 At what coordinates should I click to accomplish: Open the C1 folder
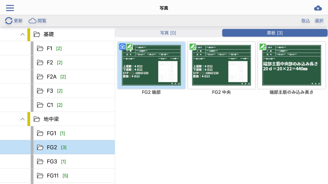click(x=50, y=105)
